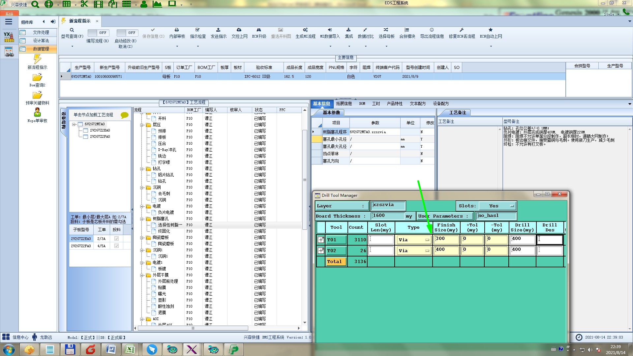Switch to the 设备配方 tab

pyautogui.click(x=441, y=104)
